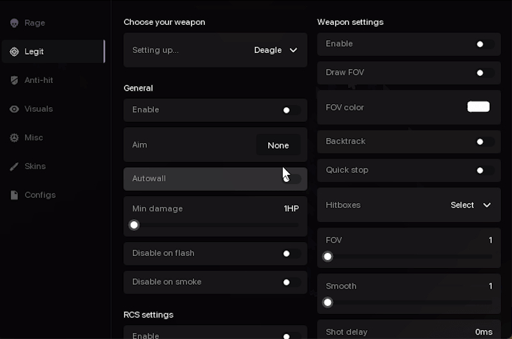
Task: Click the file icon beside Configs
Action: pos(14,195)
